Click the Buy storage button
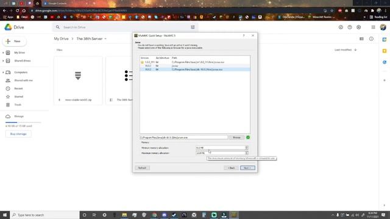This screenshot has width=390, height=219. pos(18,134)
